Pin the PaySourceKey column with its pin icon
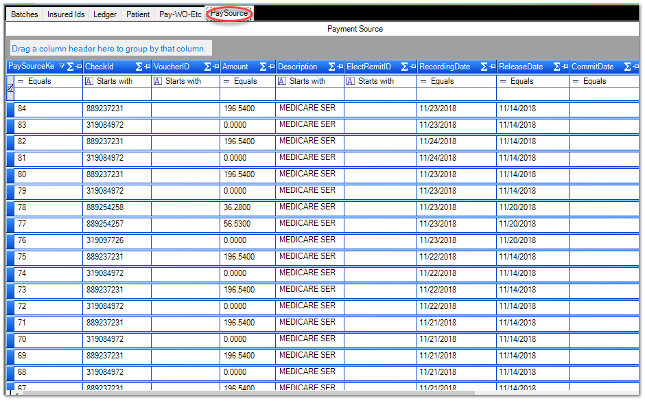Image resolution: width=645 pixels, height=401 pixels. [79, 67]
